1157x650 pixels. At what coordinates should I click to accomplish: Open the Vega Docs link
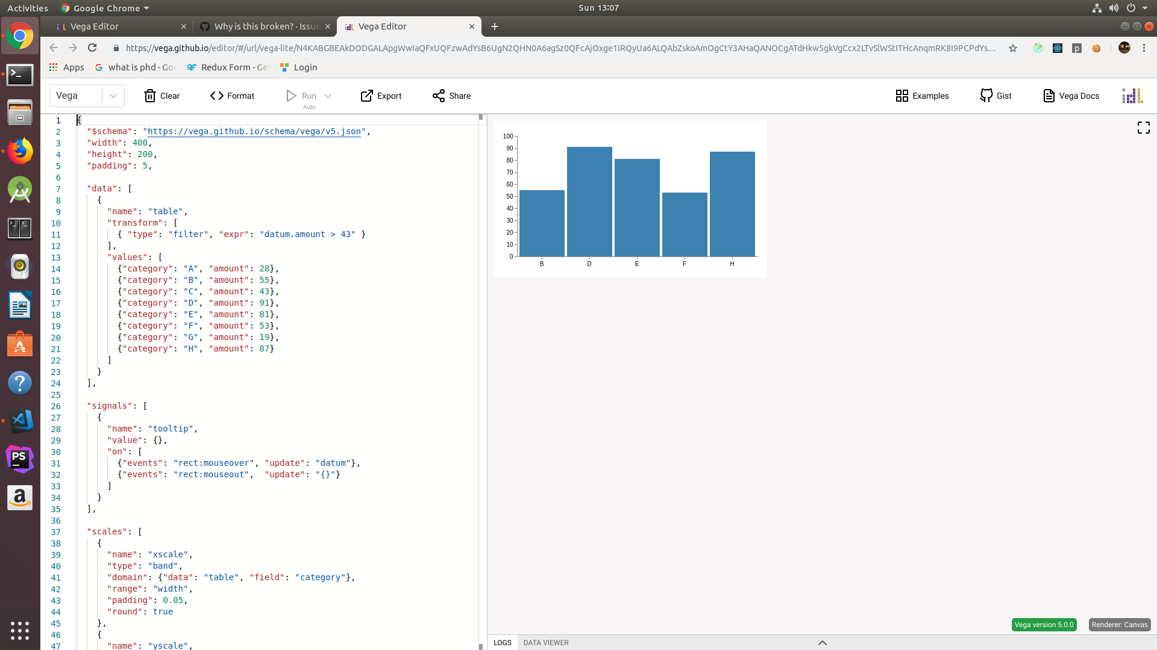1071,96
